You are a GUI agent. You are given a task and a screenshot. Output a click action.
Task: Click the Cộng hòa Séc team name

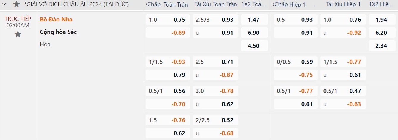point(58,32)
